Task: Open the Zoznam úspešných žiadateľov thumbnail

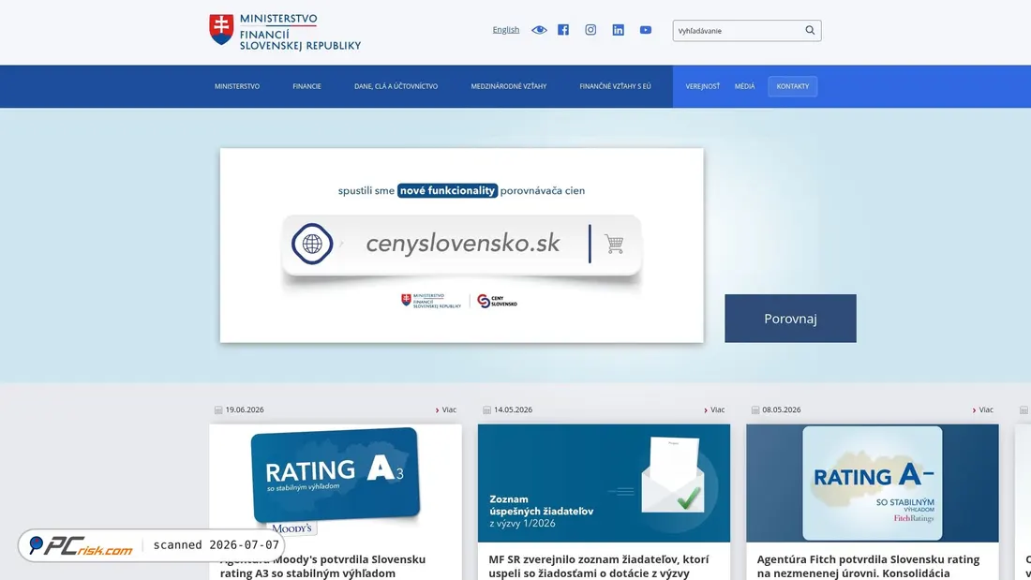Action: click(604, 483)
